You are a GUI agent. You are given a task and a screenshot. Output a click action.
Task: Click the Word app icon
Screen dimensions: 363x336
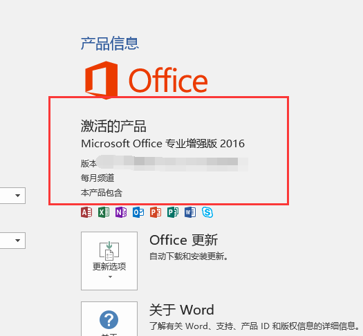[190, 212]
